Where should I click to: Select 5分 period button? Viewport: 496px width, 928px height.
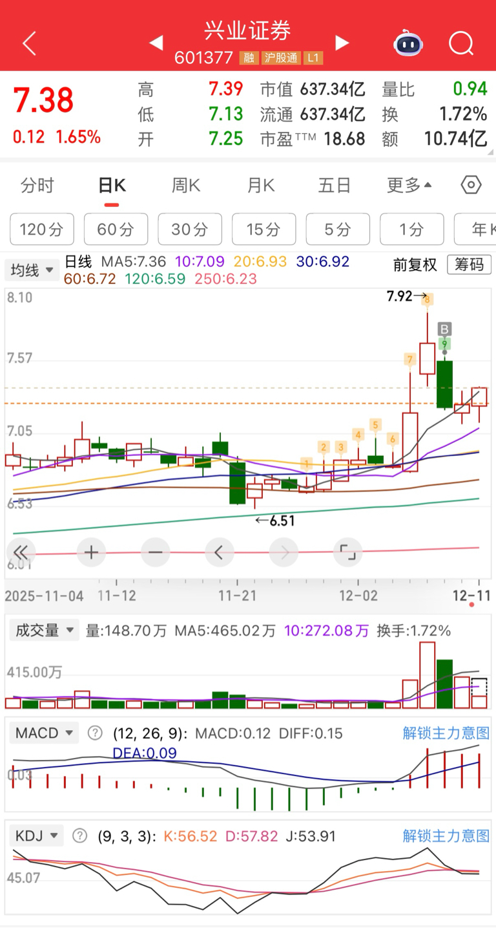point(338,229)
